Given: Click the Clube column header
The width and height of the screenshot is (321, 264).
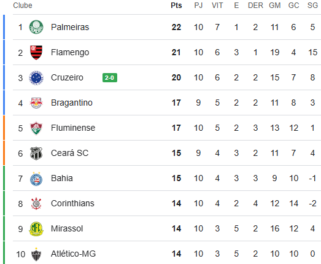Looking at the screenshot, I should pos(23,6).
